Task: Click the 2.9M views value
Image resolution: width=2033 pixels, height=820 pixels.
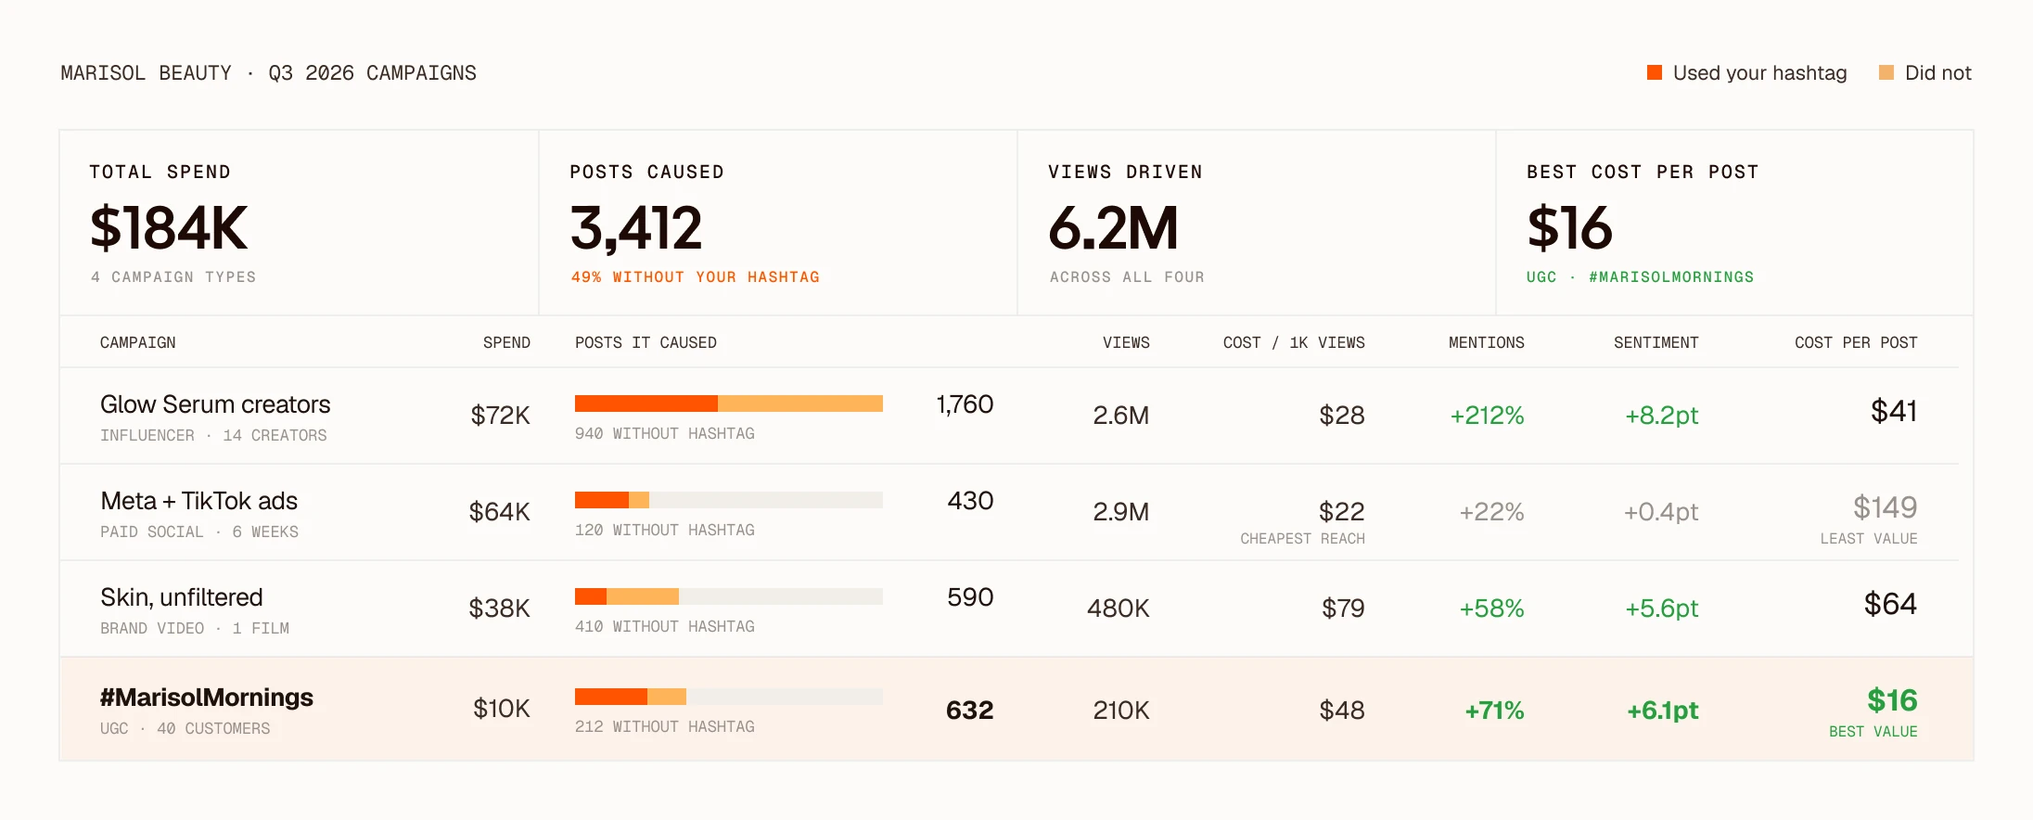Action: pyautogui.click(x=1120, y=511)
